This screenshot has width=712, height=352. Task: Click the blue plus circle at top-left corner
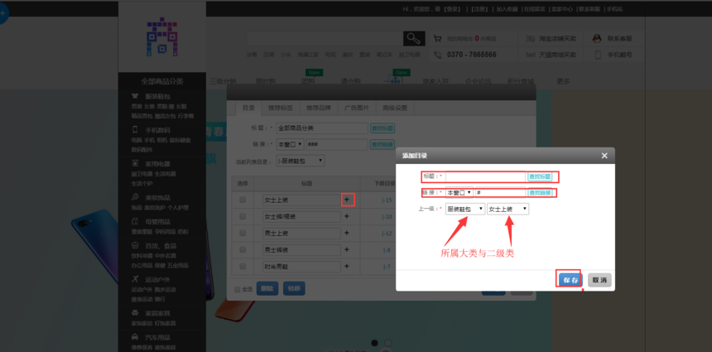2,13
